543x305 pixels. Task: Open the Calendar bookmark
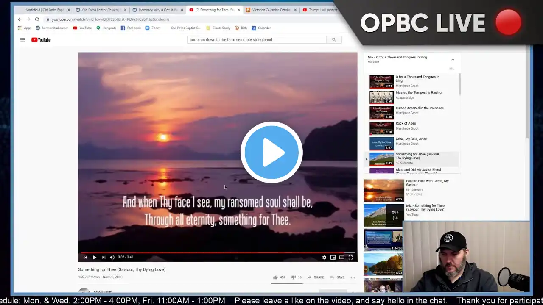point(261,28)
